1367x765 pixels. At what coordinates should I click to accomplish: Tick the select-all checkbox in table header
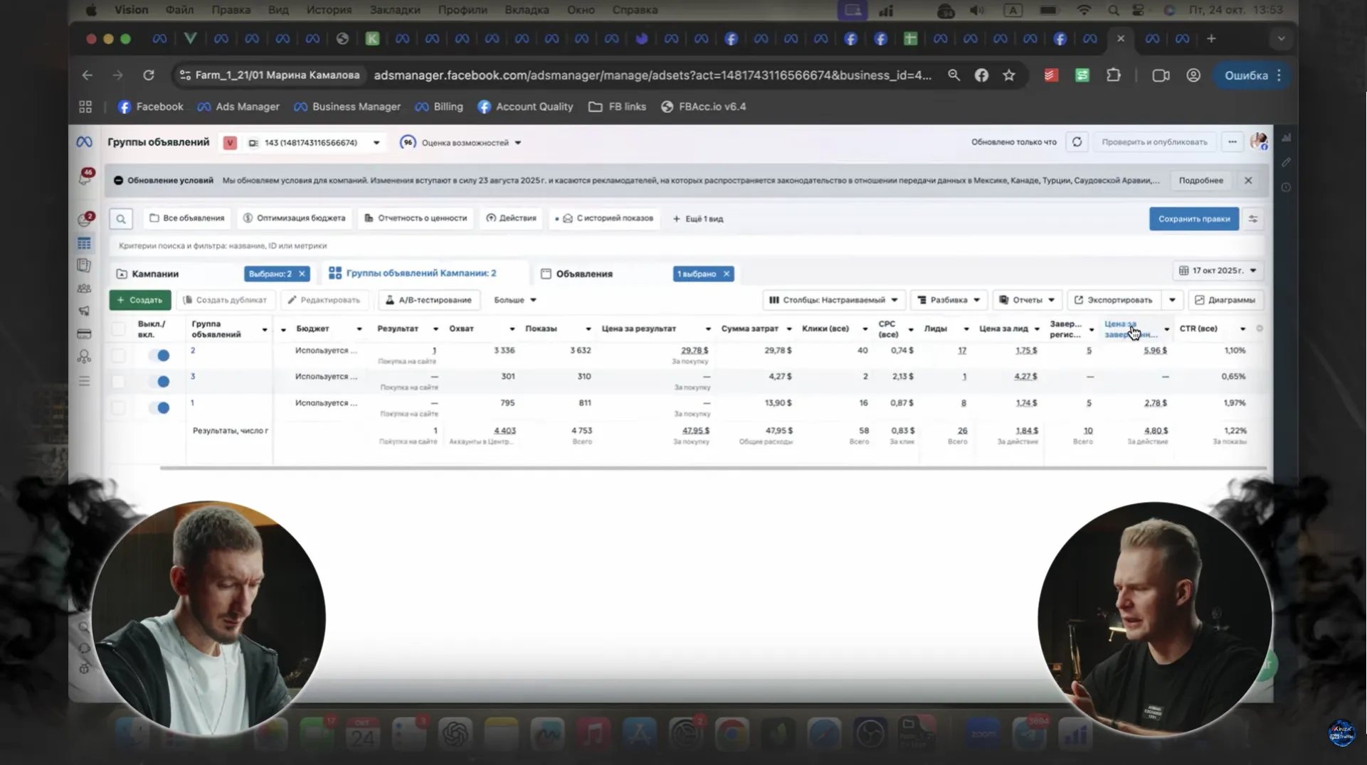[118, 328]
